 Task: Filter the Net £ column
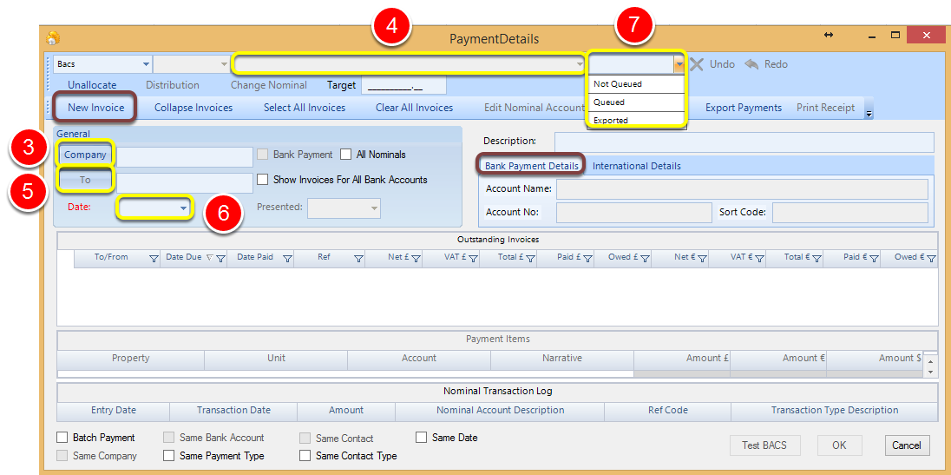coord(416,259)
